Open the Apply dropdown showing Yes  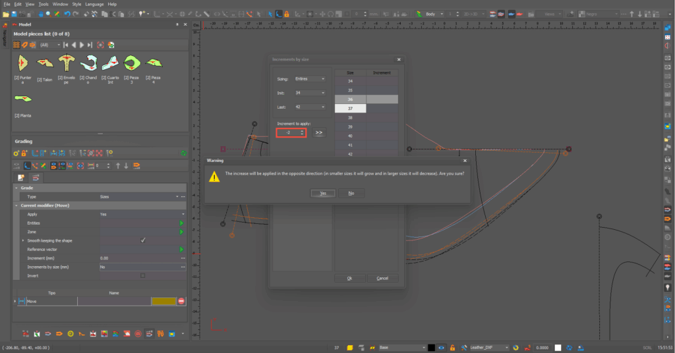pyautogui.click(x=183, y=214)
